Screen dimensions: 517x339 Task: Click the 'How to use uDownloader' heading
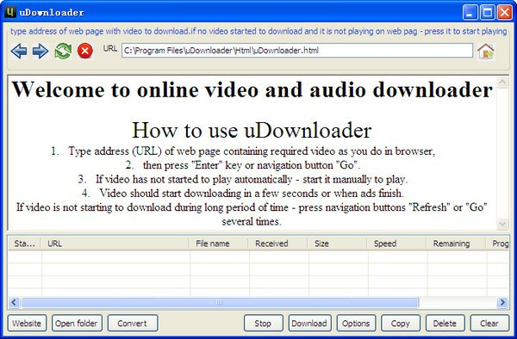[252, 130]
